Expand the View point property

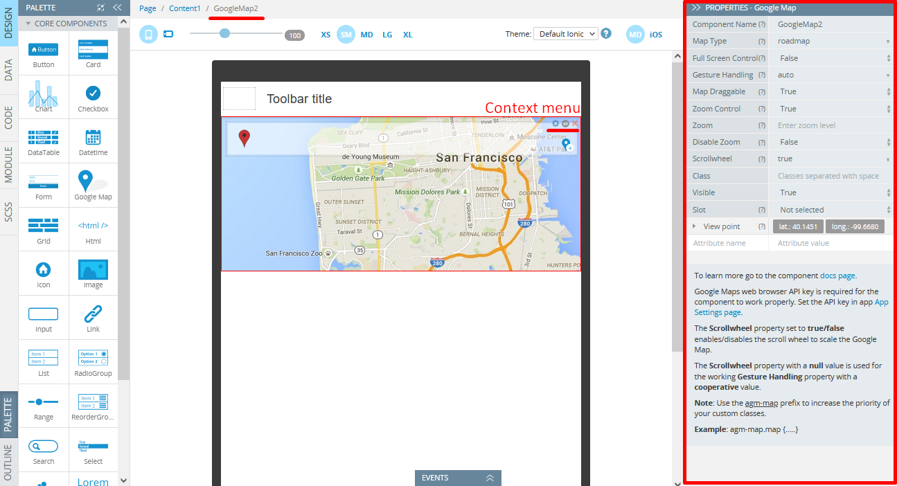click(x=695, y=226)
